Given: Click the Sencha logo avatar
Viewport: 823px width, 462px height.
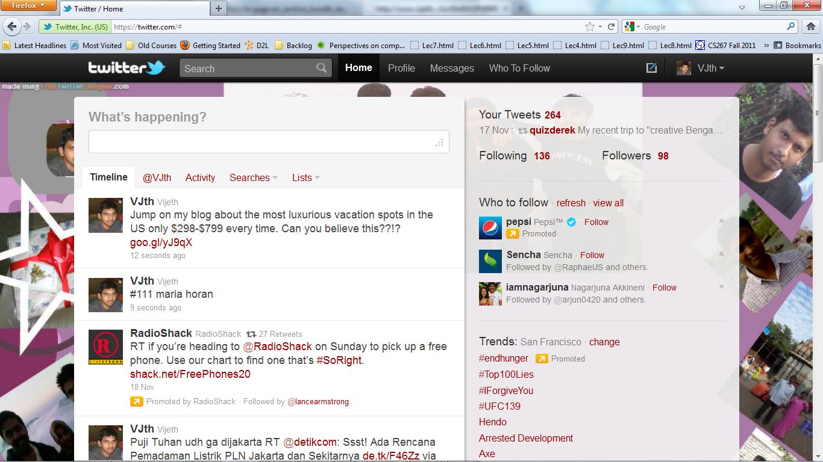Looking at the screenshot, I should (x=490, y=261).
